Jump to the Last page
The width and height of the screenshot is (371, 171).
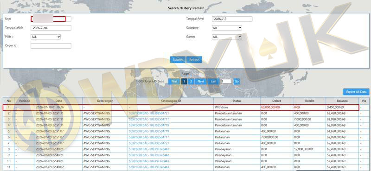214,82
